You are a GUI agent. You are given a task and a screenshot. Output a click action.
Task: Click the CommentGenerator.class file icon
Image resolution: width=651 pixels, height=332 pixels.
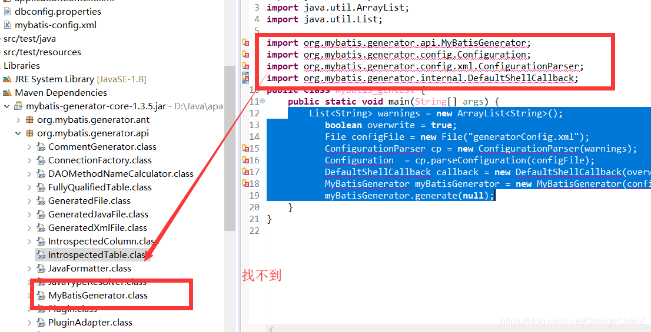click(x=41, y=147)
